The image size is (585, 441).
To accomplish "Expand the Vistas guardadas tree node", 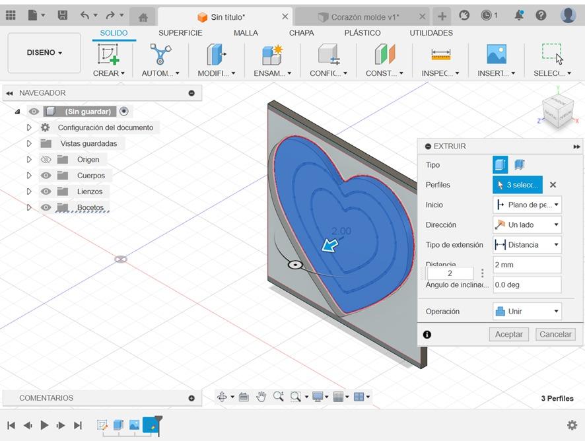I will point(29,143).
